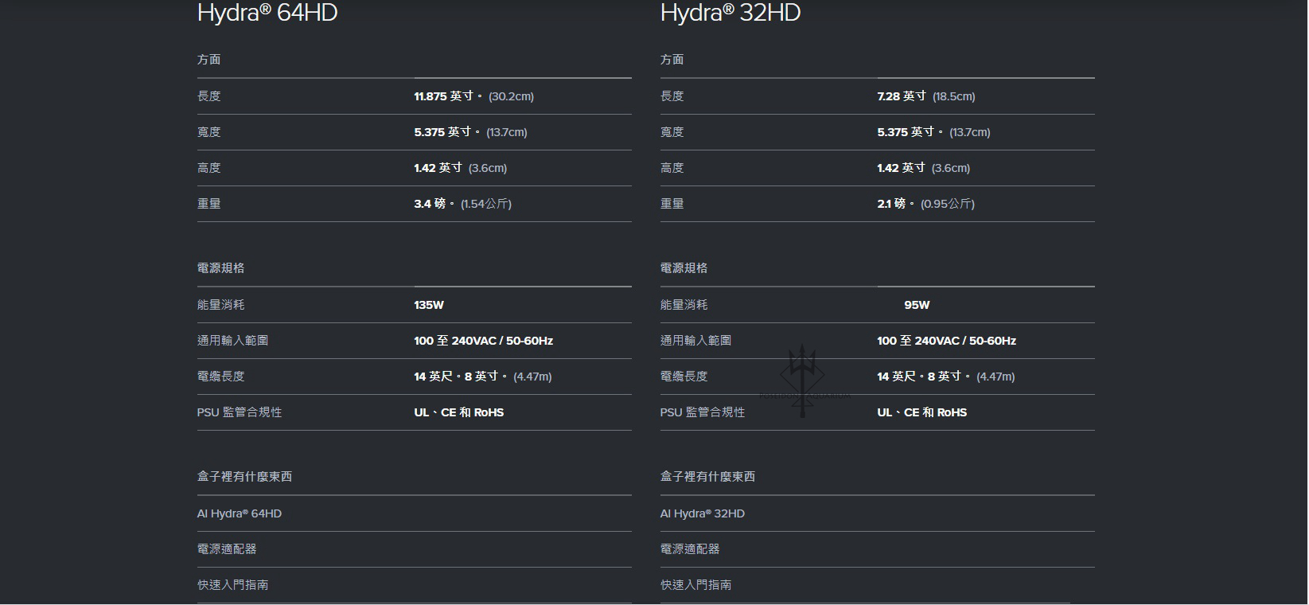This screenshot has height=605, width=1309.
Task: Click "能量消耗" label in Hydra 32HD table
Action: 684,305
